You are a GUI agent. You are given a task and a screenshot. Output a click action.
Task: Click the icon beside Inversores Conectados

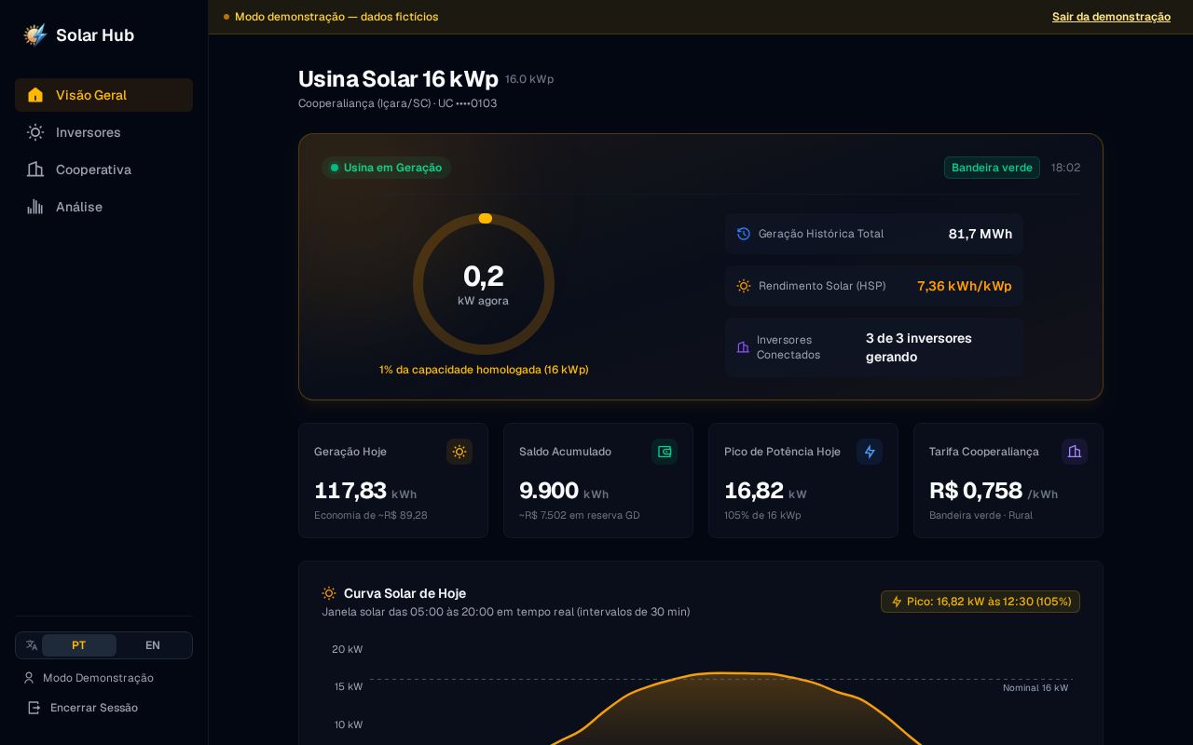click(743, 347)
